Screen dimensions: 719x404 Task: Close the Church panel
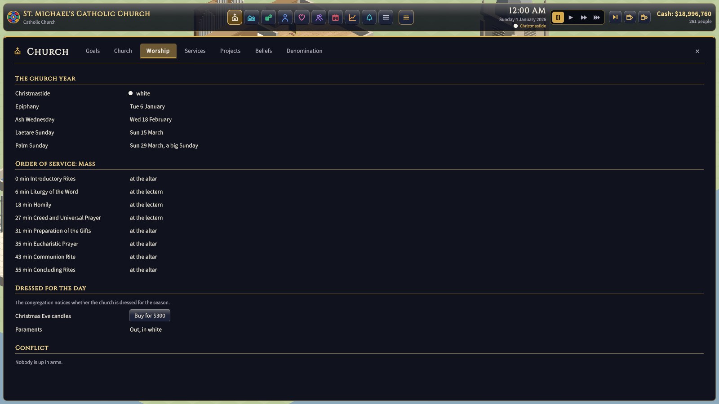[x=697, y=52]
